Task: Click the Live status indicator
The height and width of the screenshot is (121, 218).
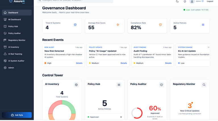Action: (x=196, y=10)
